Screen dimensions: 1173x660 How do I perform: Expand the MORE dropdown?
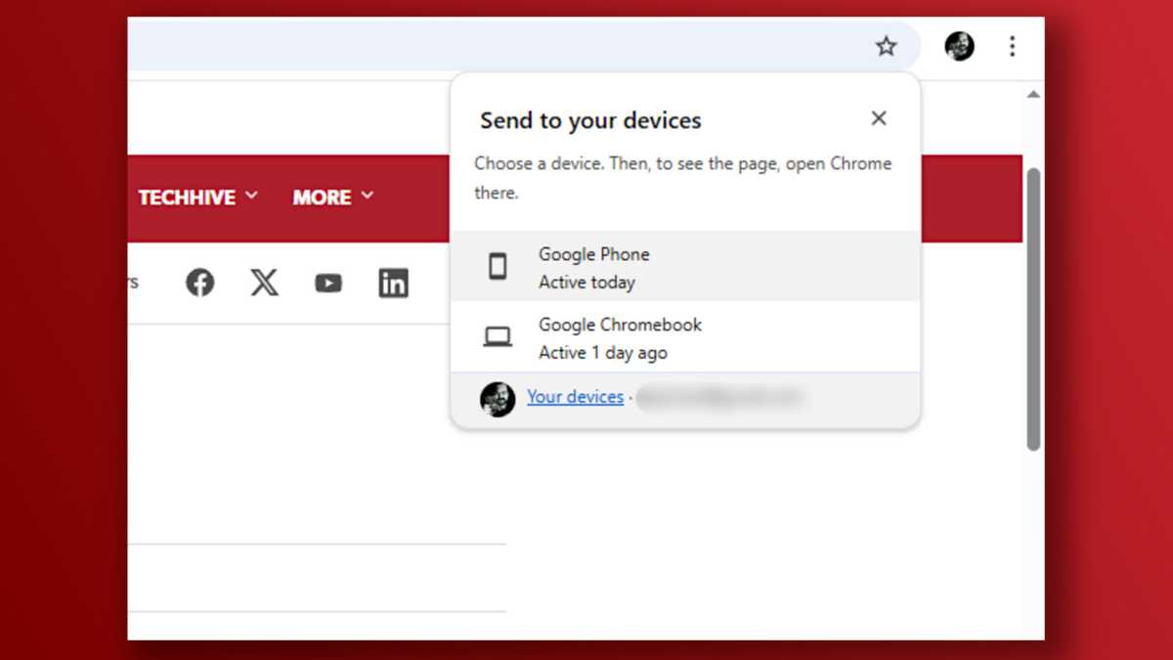click(x=369, y=196)
